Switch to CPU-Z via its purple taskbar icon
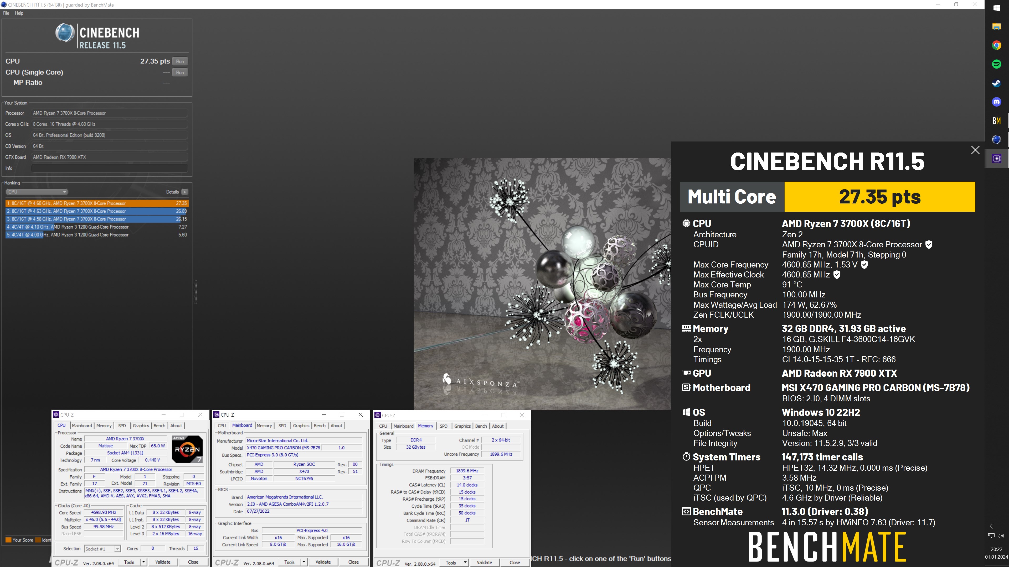Image resolution: width=1009 pixels, height=567 pixels. [x=996, y=159]
